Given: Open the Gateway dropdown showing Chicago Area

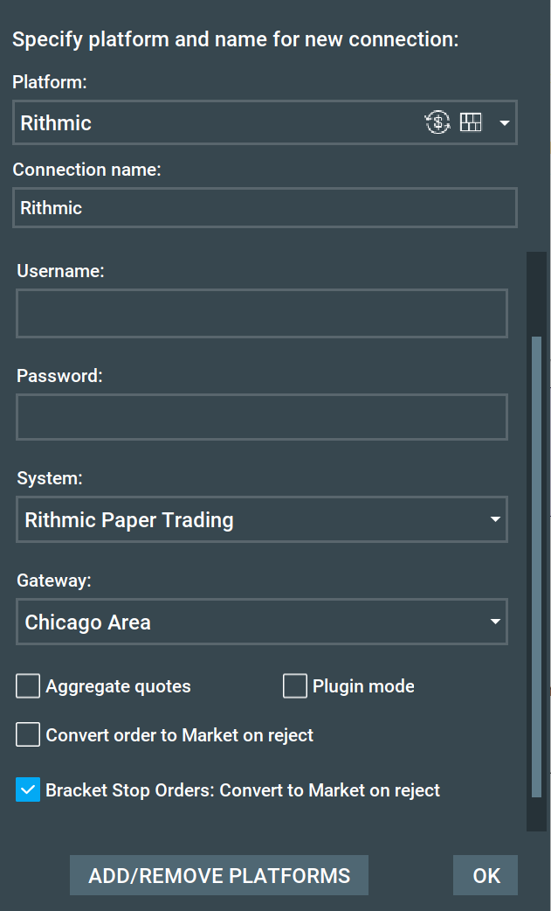Looking at the screenshot, I should (262, 622).
